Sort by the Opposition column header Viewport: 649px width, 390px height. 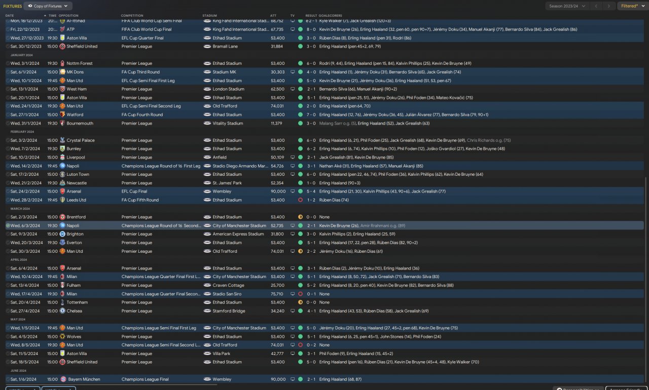[68, 16]
